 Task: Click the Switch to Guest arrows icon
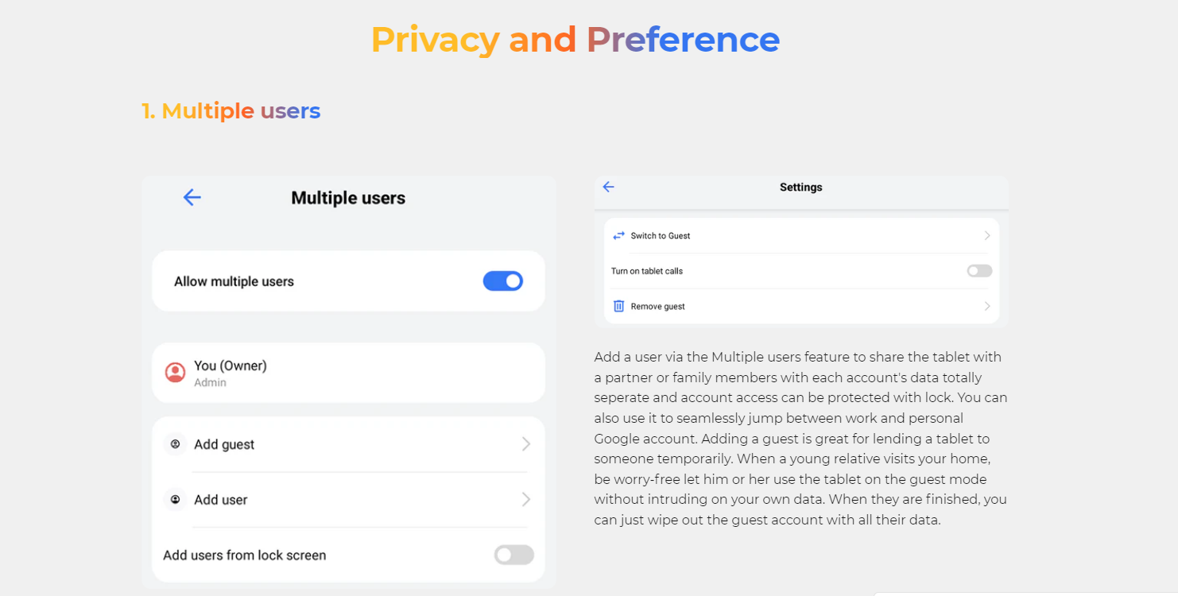click(x=618, y=236)
